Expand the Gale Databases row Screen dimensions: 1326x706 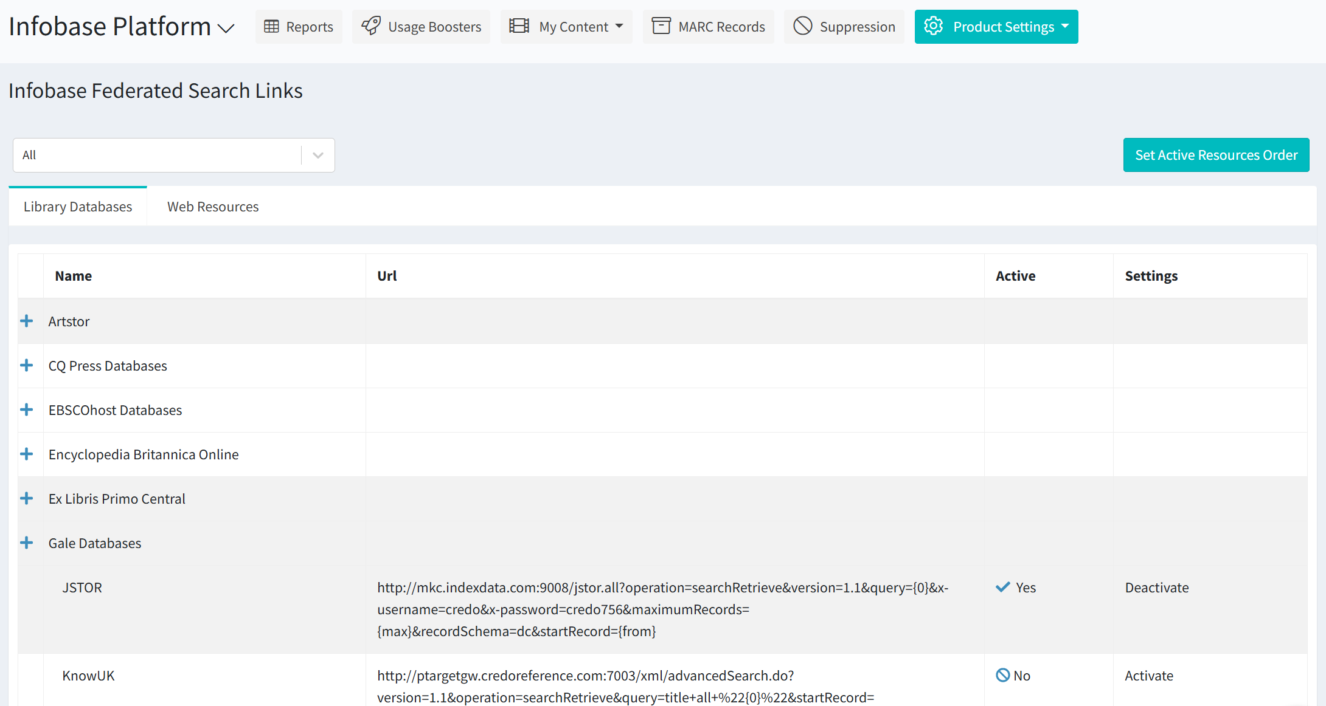click(x=27, y=543)
